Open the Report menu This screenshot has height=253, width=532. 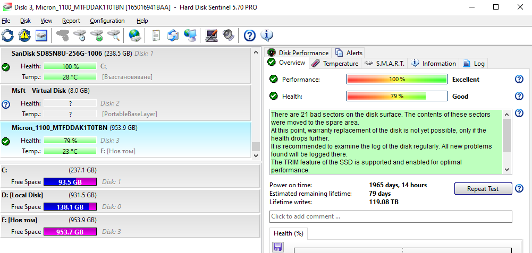(x=71, y=21)
